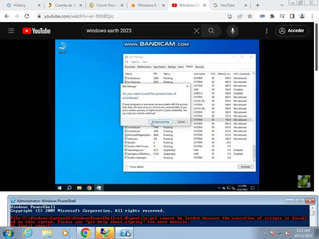Click the YouTube page vertical scrollbar

(x=317, y=47)
